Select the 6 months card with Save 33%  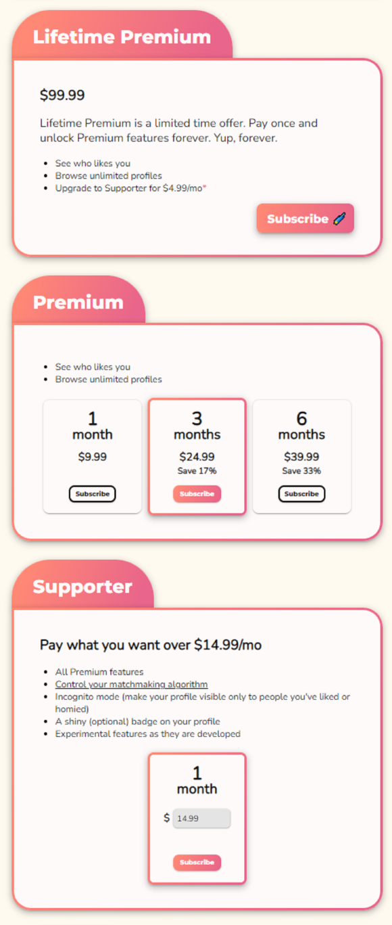click(301, 455)
